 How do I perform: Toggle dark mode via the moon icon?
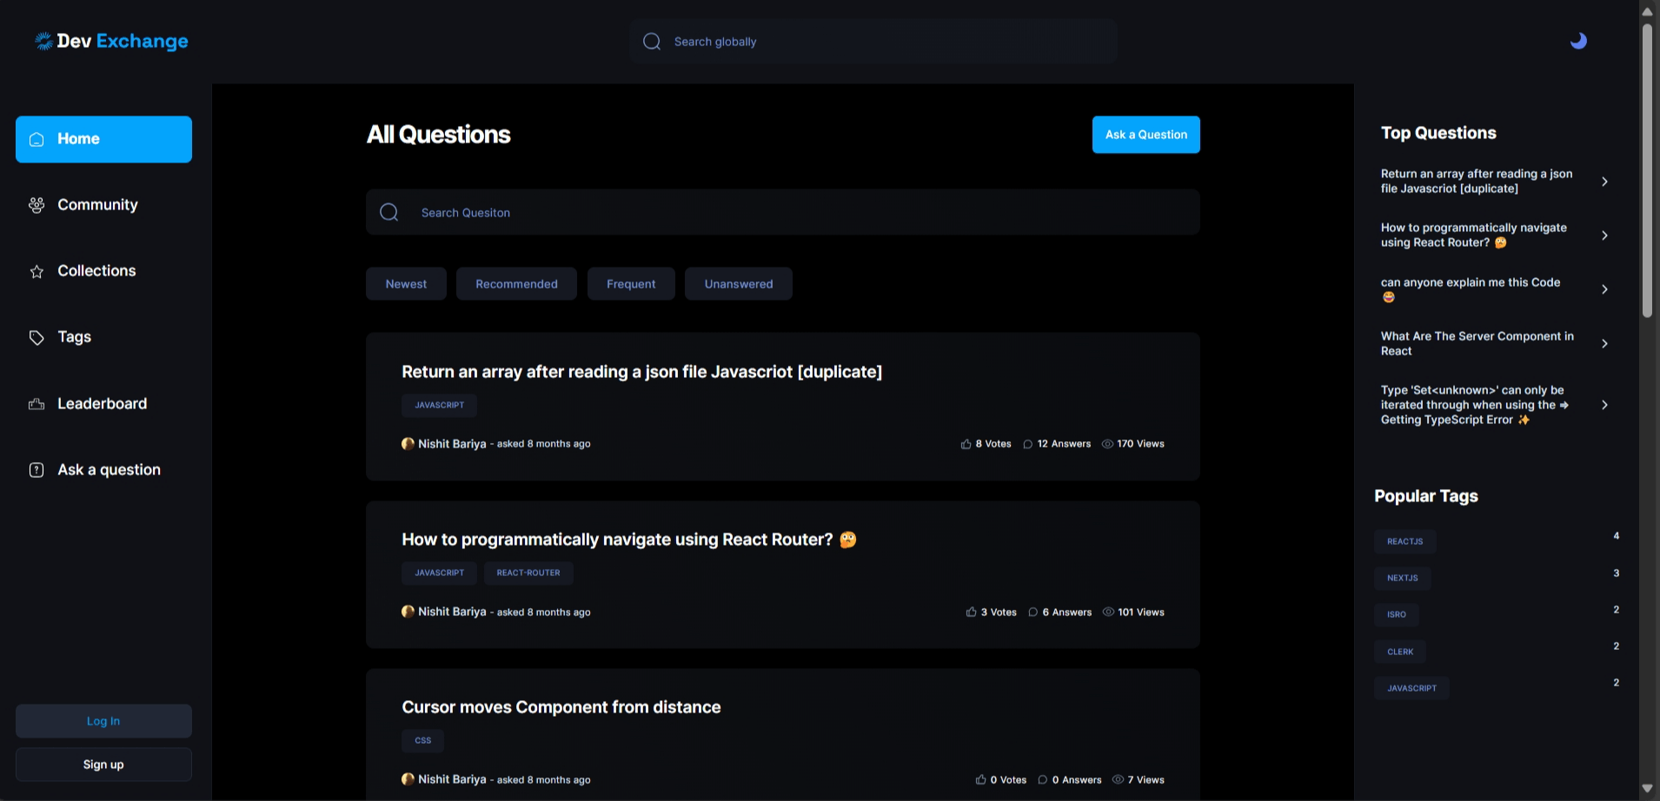click(x=1578, y=41)
